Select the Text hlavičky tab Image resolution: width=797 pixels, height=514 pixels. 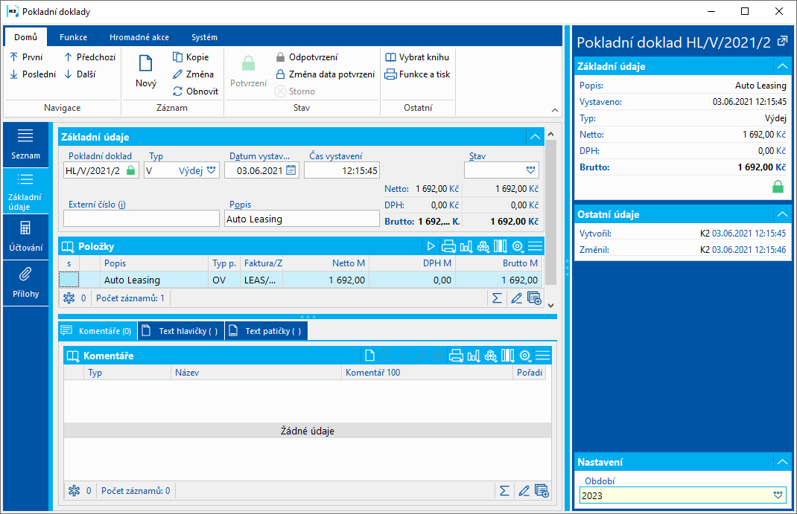click(181, 331)
